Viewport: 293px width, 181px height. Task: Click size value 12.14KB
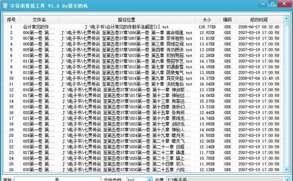tap(207, 147)
